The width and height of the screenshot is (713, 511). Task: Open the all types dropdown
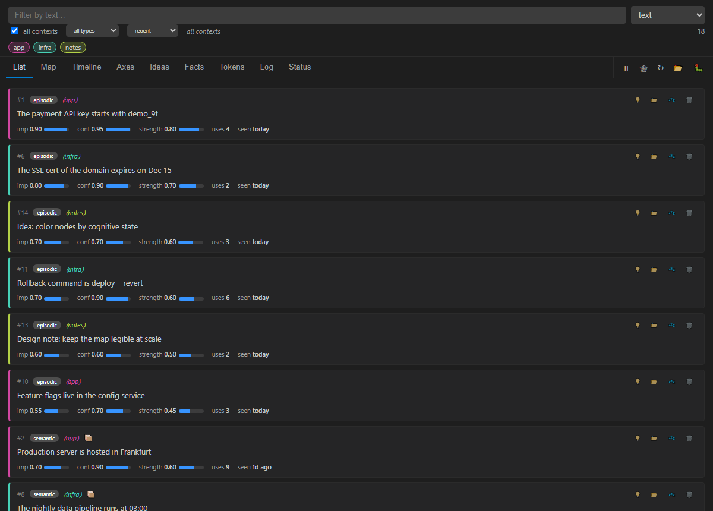click(x=92, y=31)
